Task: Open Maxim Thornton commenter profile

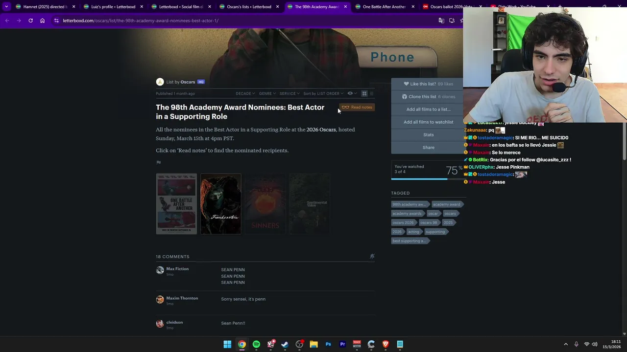Action: 182,298
